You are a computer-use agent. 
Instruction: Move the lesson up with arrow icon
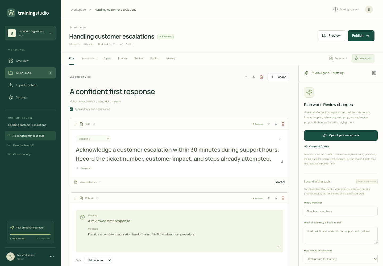246,77
